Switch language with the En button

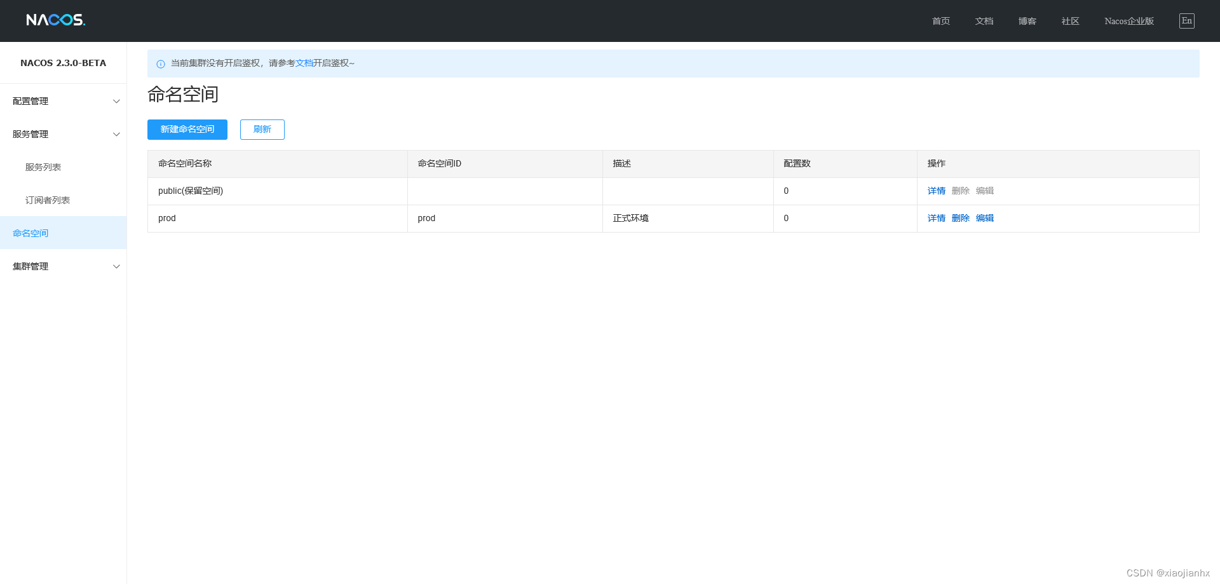point(1186,21)
